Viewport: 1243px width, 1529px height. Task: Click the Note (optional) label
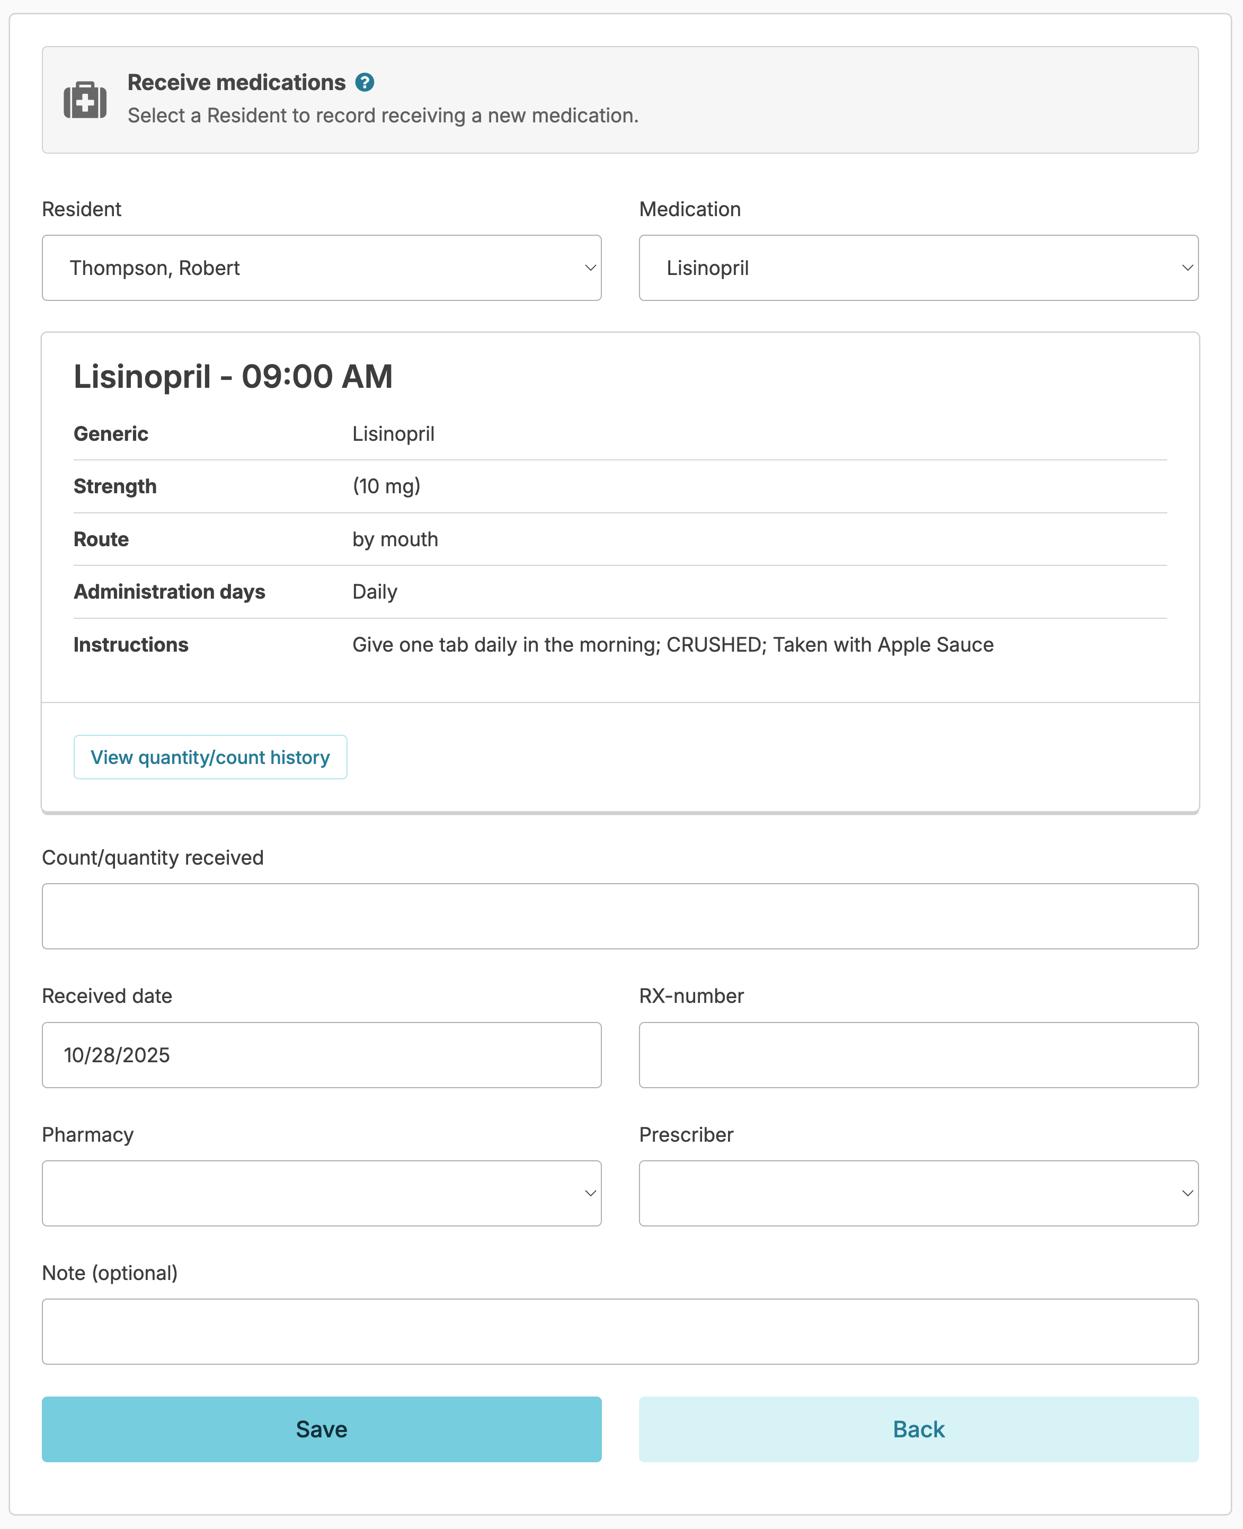pos(110,1273)
